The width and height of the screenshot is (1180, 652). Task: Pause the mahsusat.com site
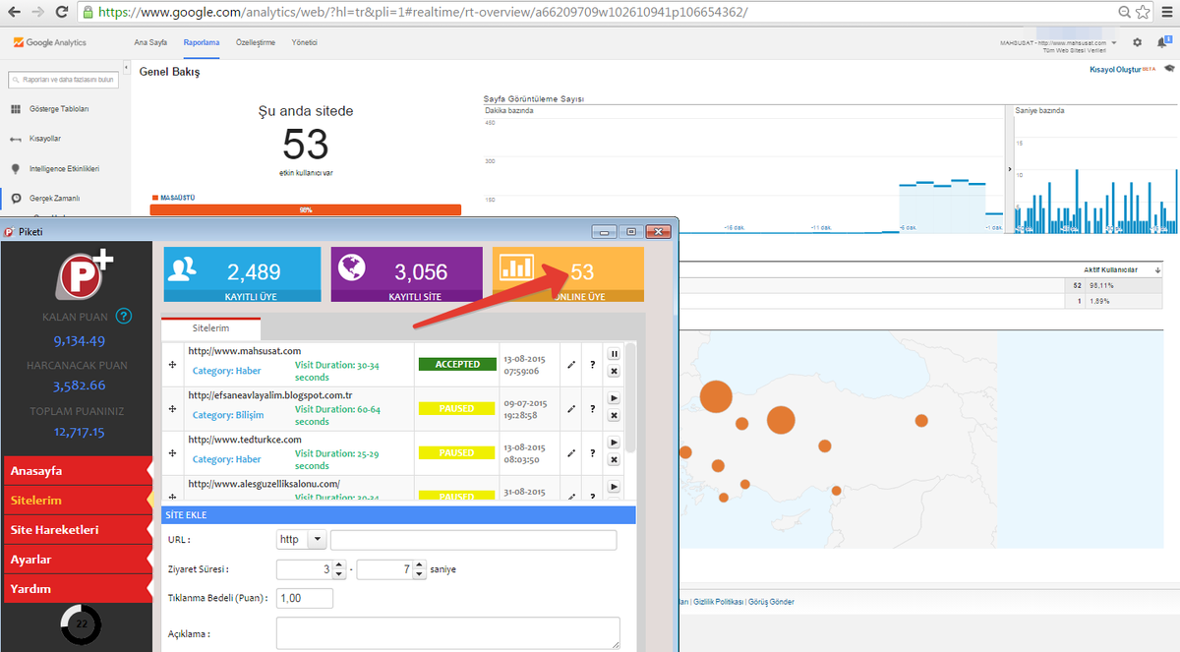point(614,354)
